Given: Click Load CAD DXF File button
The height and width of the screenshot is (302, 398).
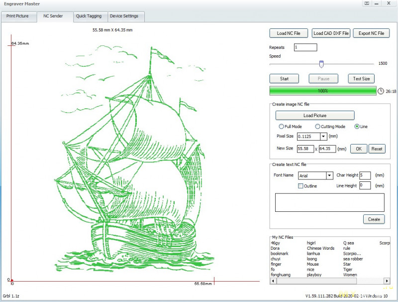Looking at the screenshot, I should pos(331,33).
